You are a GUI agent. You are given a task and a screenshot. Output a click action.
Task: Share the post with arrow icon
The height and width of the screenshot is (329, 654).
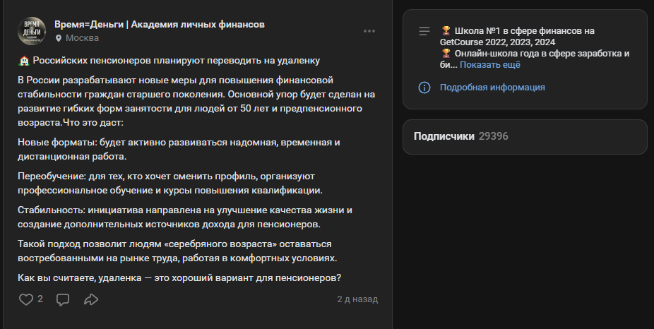[91, 299]
